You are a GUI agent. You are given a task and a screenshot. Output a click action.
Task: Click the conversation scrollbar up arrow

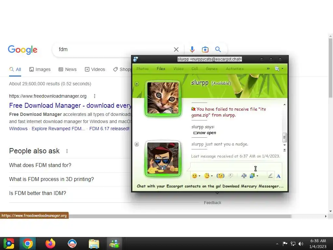(x=285, y=104)
